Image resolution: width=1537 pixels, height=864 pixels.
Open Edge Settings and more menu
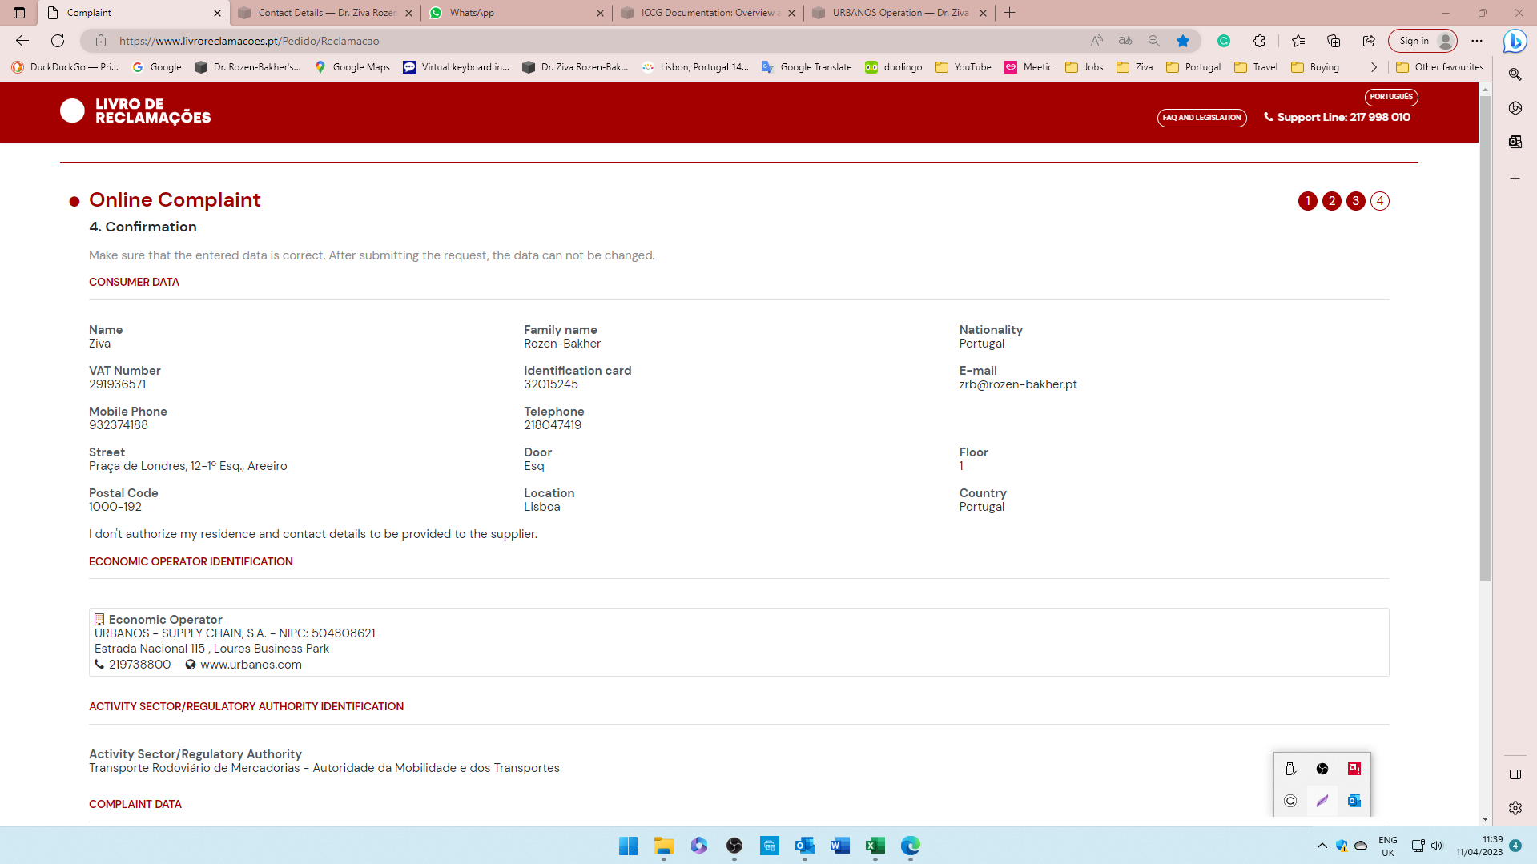click(x=1477, y=41)
